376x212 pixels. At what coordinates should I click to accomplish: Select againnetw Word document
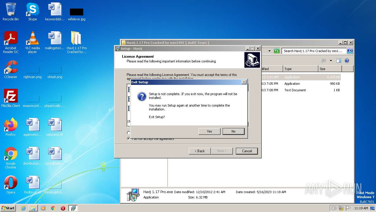pyautogui.click(x=33, y=127)
